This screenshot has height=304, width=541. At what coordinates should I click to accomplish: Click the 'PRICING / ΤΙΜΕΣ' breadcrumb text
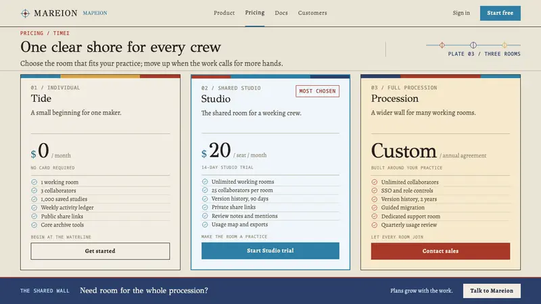point(45,33)
